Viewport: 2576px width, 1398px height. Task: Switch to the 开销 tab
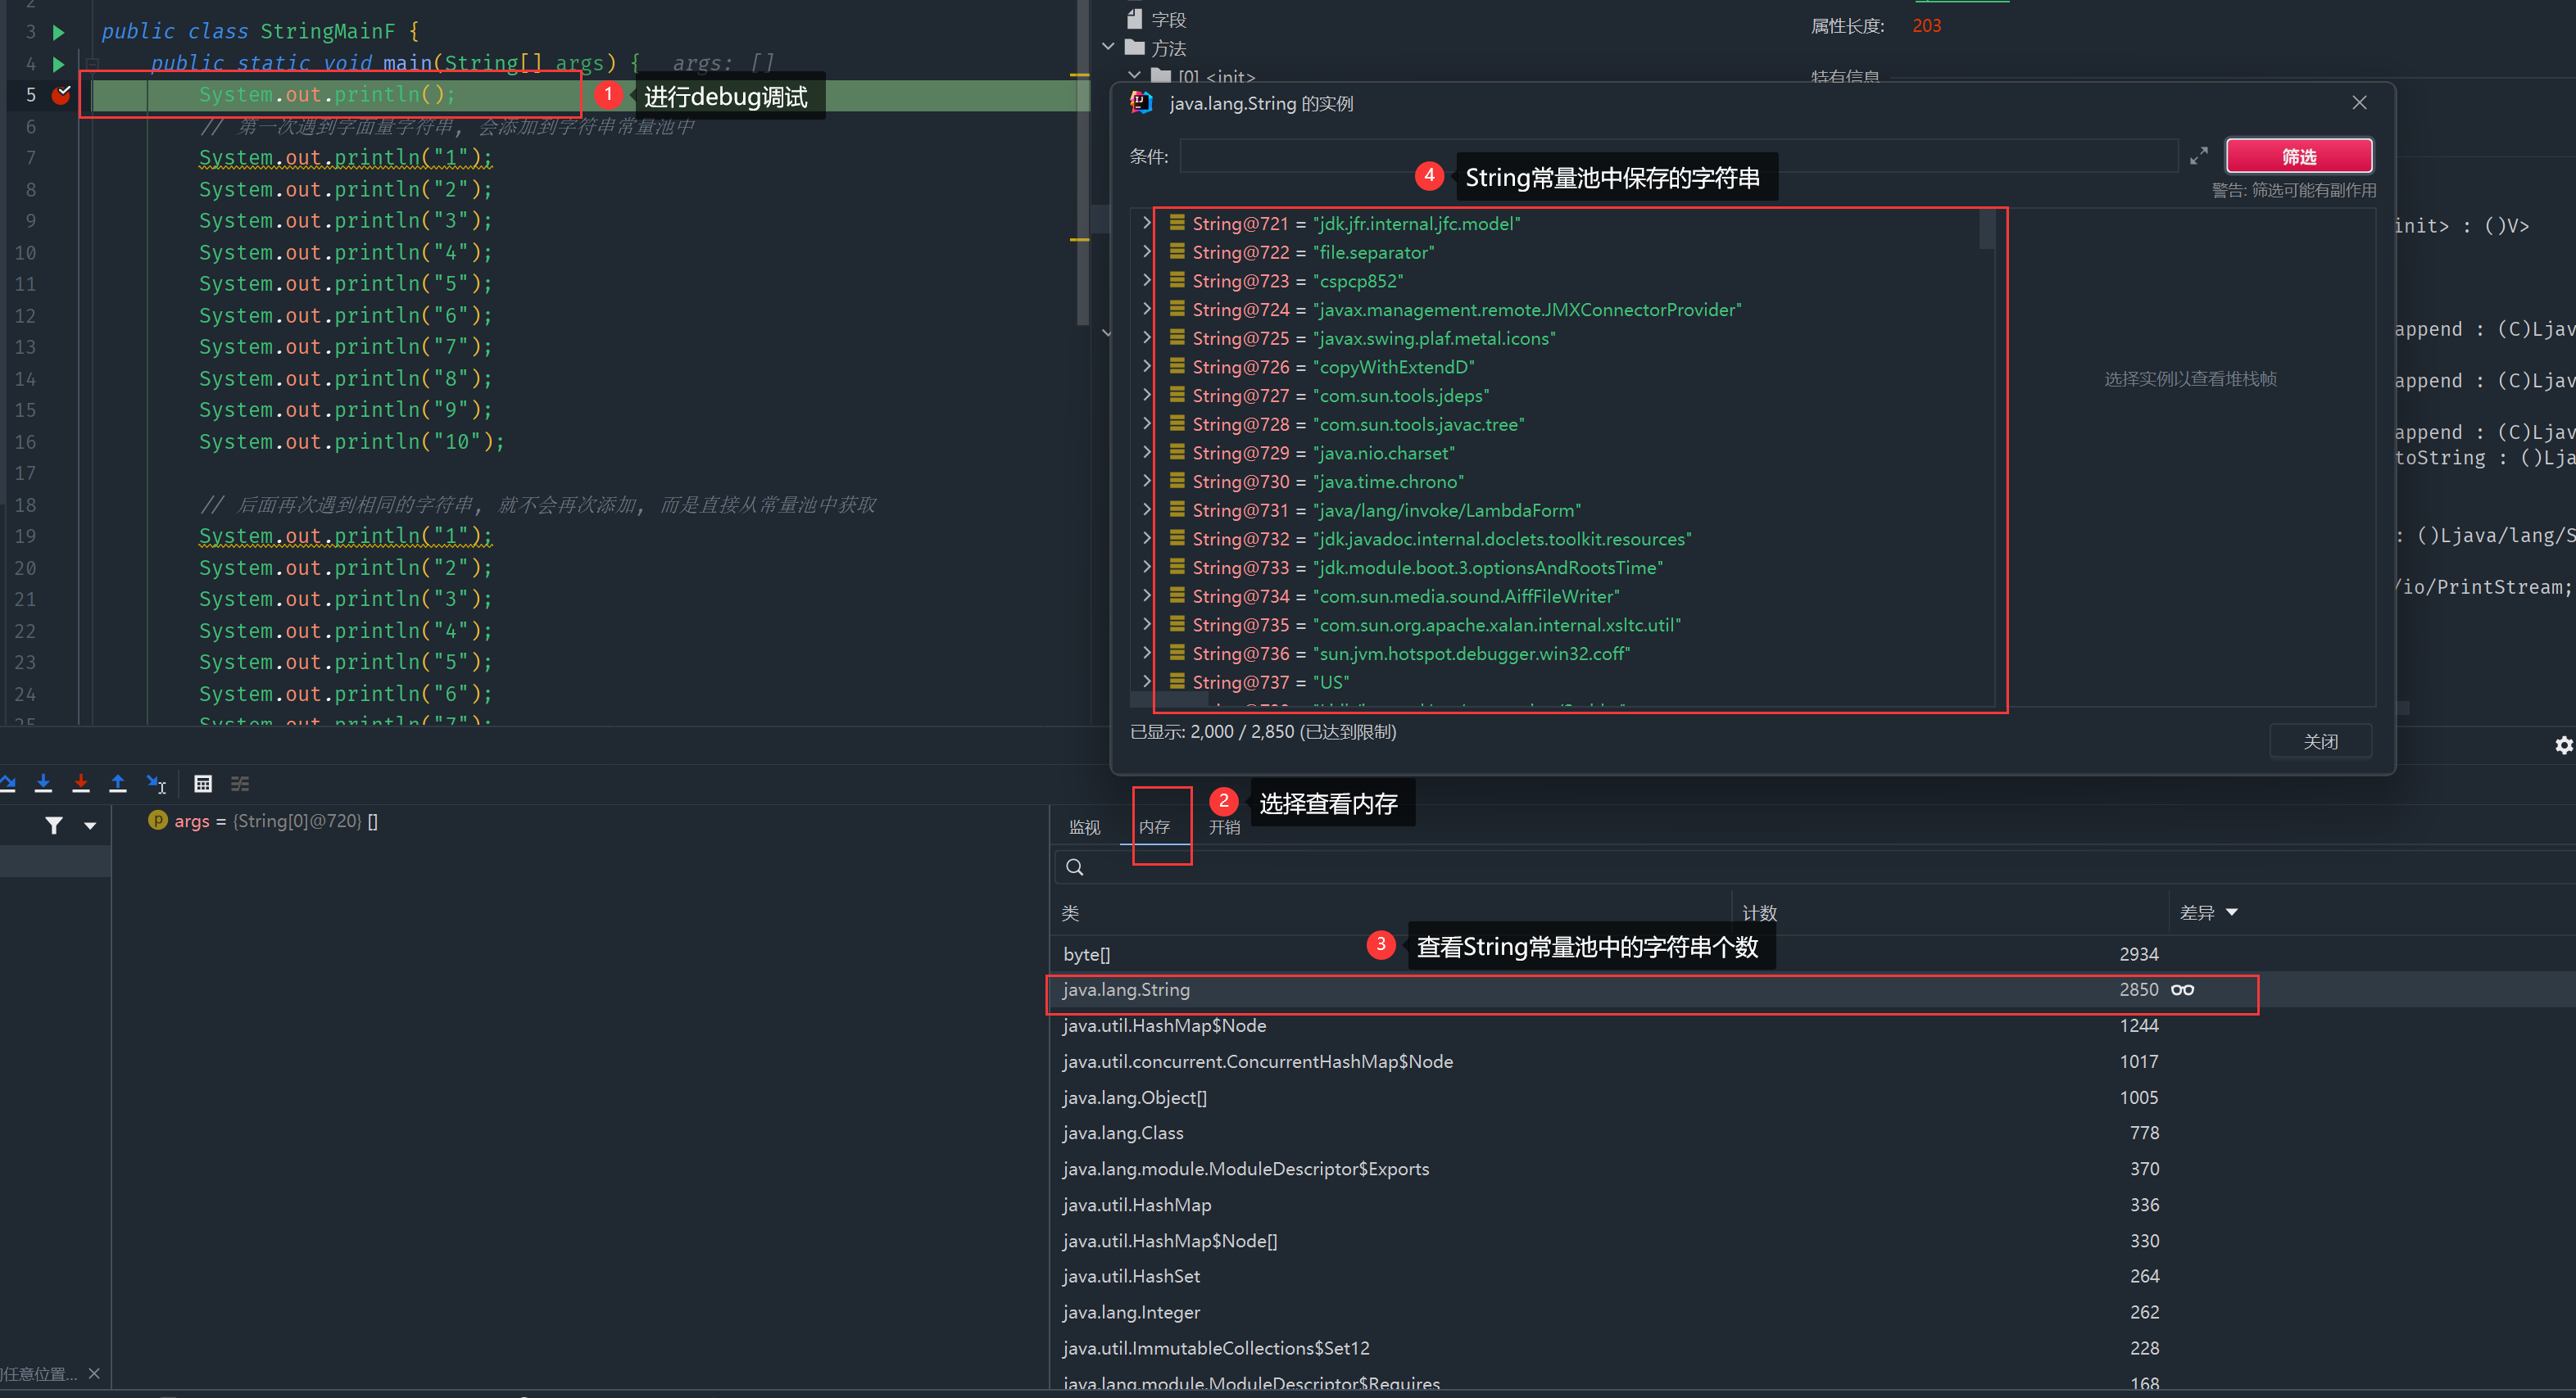point(1224,827)
